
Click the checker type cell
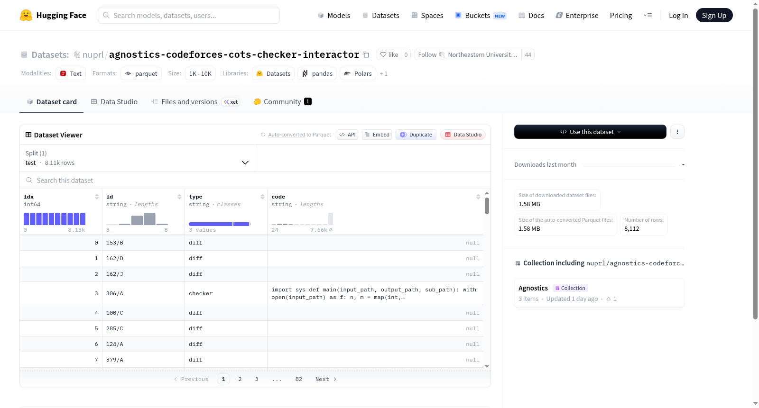[x=226, y=294]
